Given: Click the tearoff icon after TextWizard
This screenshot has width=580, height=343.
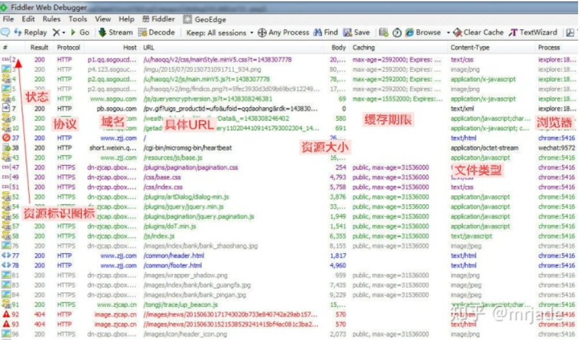Looking at the screenshot, I should (570, 33).
